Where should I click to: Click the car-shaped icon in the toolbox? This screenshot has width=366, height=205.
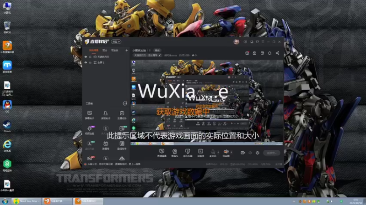(x=122, y=159)
